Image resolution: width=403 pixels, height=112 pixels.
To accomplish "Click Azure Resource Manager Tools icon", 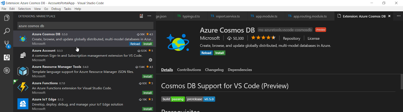I will 23,71.
